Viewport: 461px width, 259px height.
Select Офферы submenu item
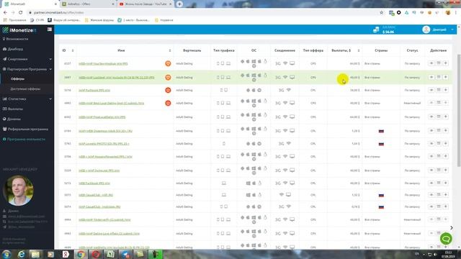coord(17,78)
